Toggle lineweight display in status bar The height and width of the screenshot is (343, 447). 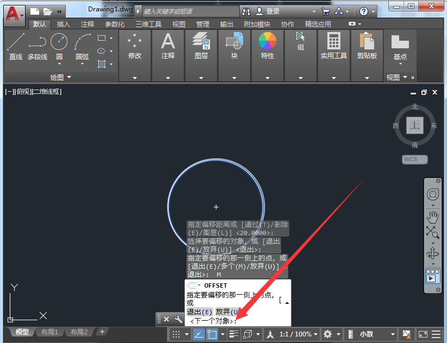pos(234,334)
